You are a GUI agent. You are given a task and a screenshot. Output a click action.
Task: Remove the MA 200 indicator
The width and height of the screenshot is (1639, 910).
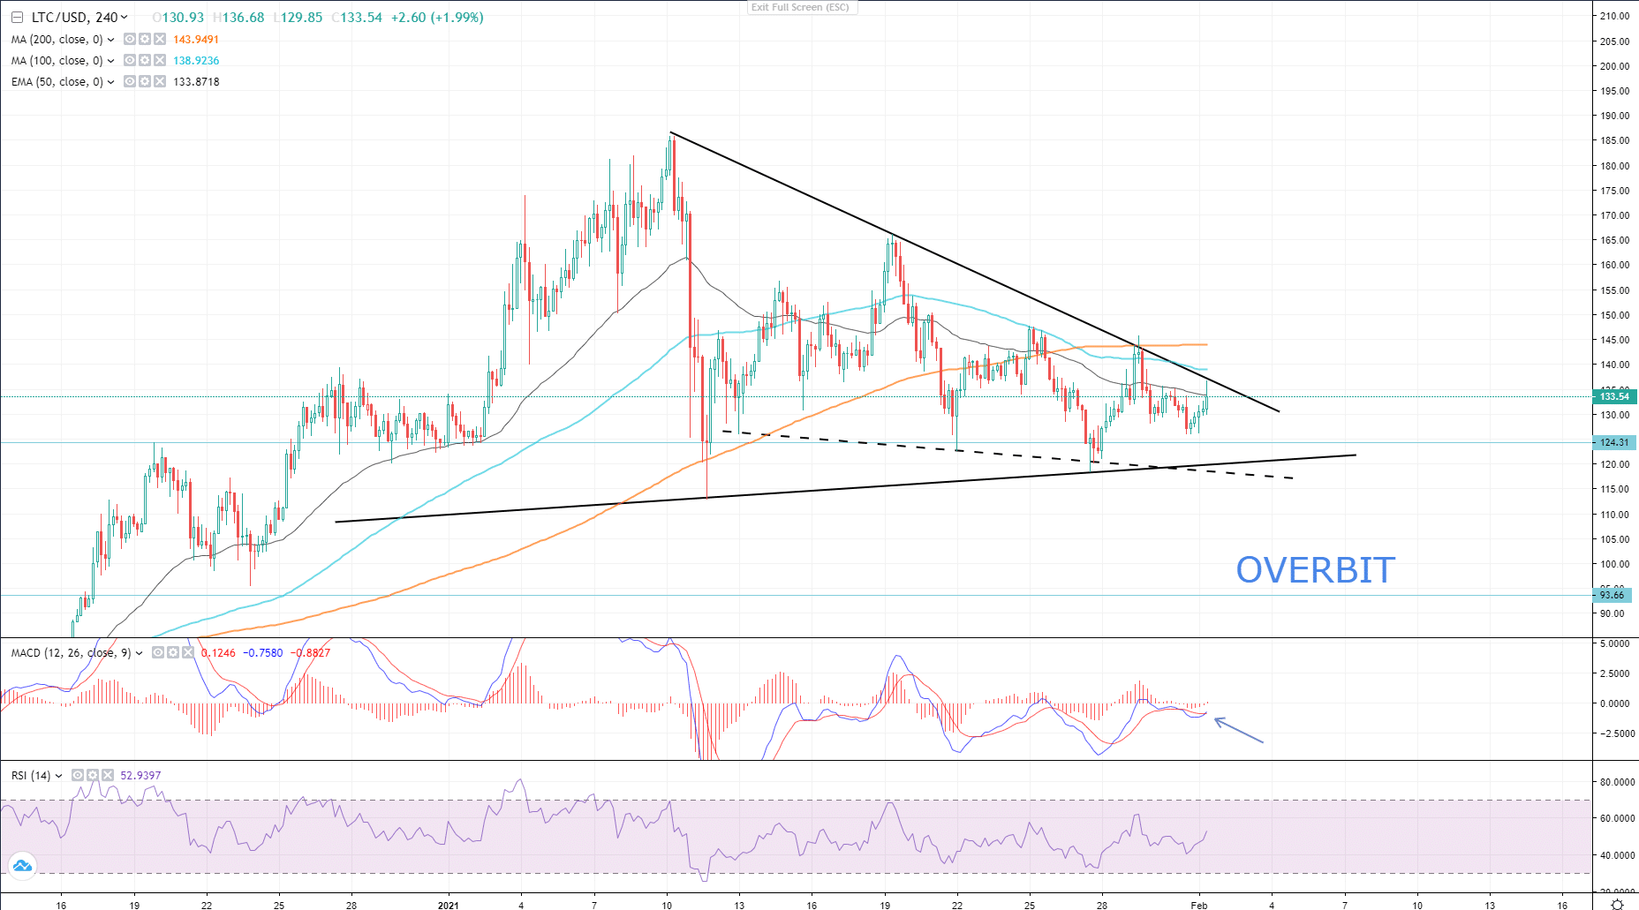point(160,40)
